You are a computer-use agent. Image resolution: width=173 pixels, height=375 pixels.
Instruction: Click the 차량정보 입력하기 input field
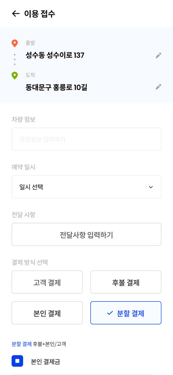coord(87,139)
